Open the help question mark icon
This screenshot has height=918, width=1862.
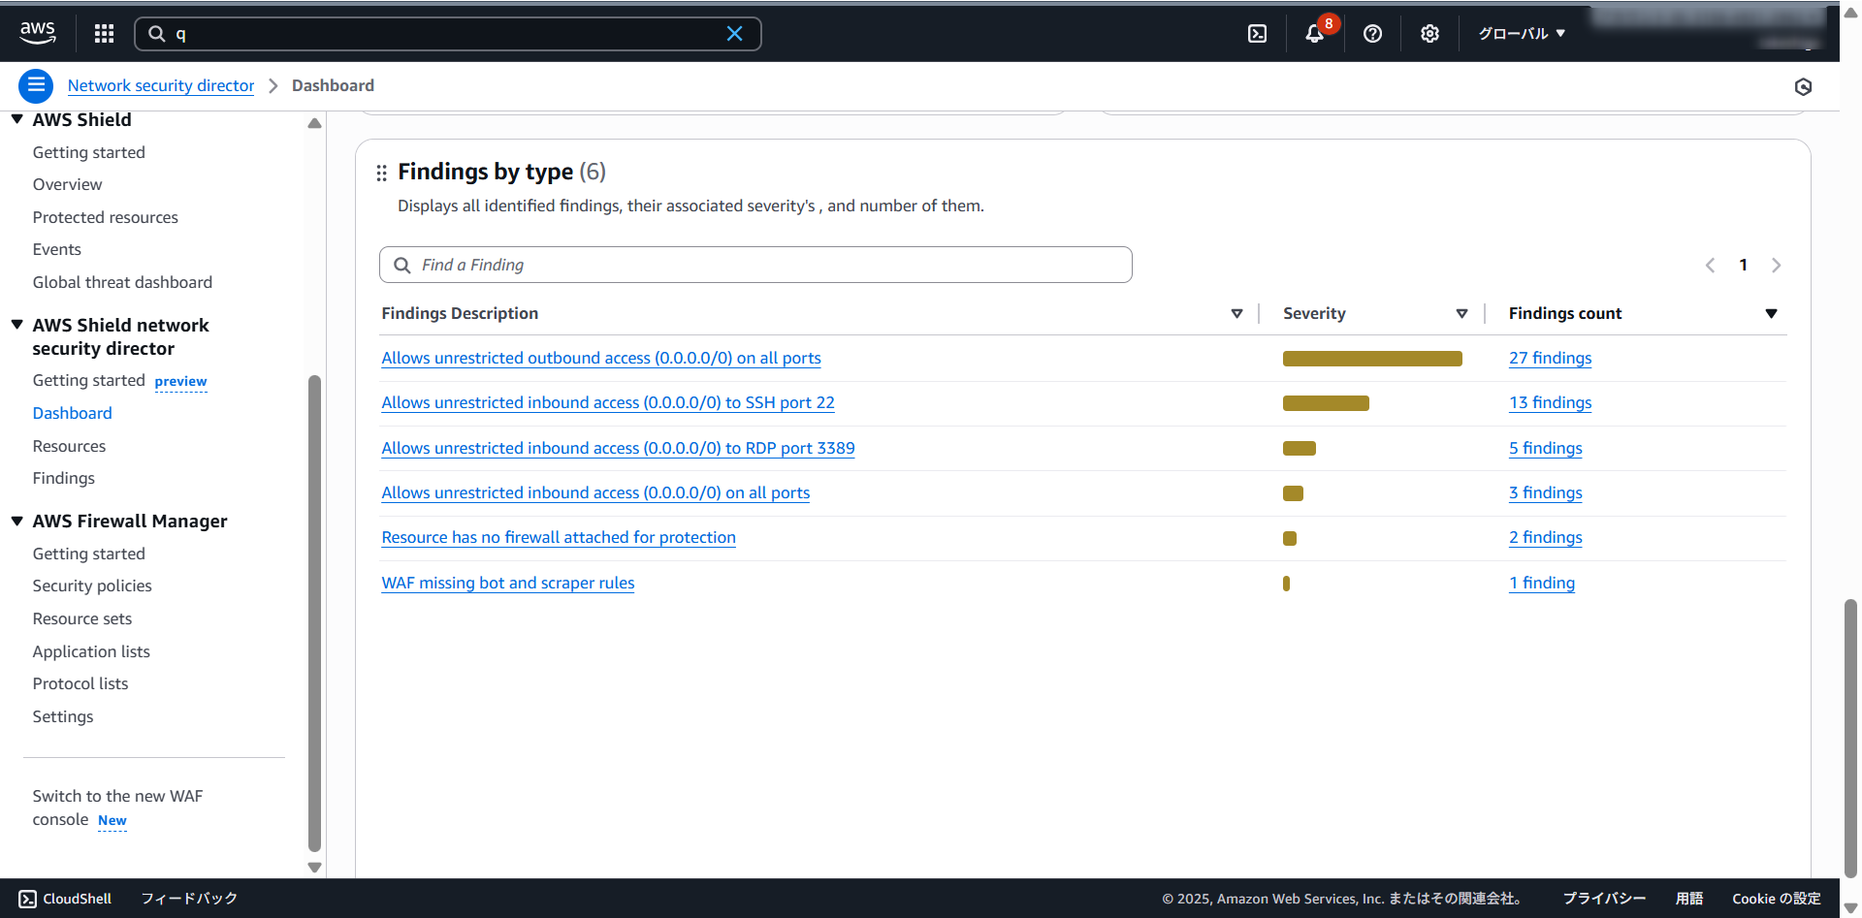point(1372,34)
